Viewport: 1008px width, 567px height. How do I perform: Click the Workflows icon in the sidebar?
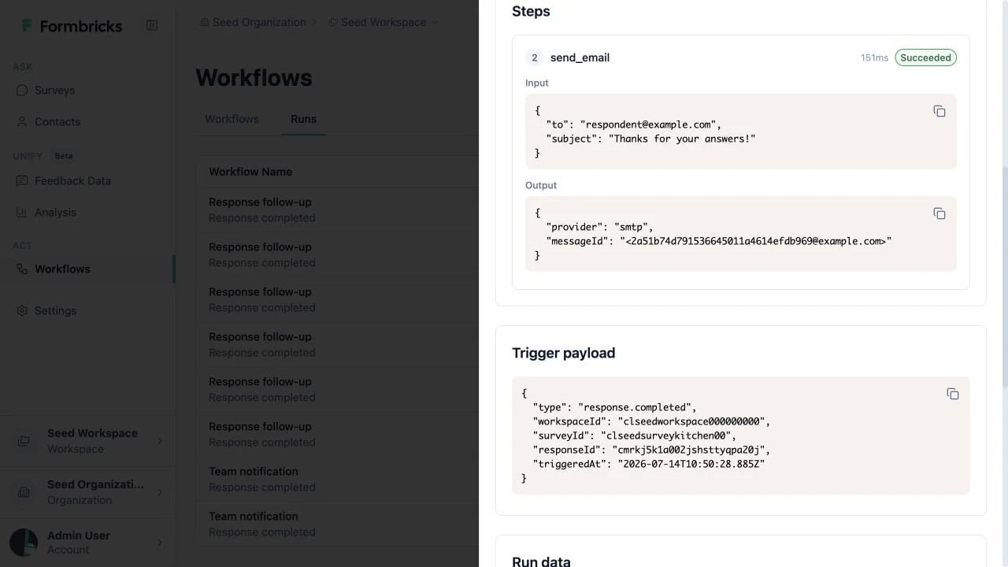point(22,269)
